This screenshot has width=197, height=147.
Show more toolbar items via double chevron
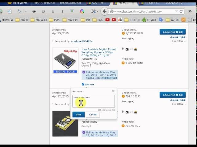[x=190, y=11]
